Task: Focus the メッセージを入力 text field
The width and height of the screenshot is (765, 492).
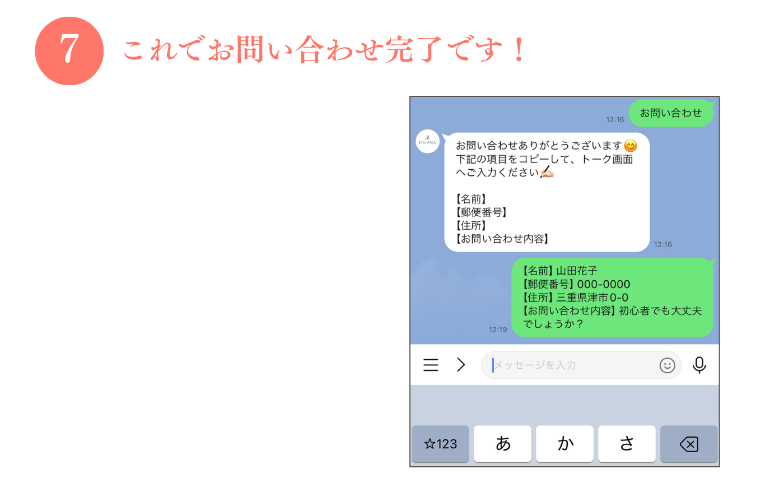Action: coord(581,365)
